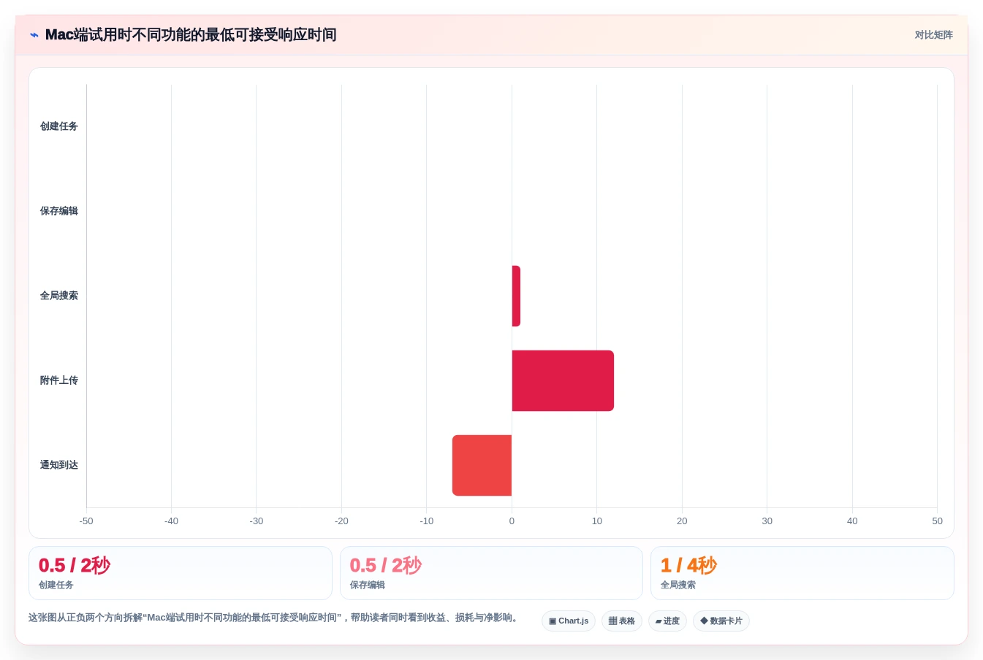Viewport: 983px width, 660px height.
Task: Open the 0.5 / 2秒 创建任务 card
Action: click(x=181, y=573)
